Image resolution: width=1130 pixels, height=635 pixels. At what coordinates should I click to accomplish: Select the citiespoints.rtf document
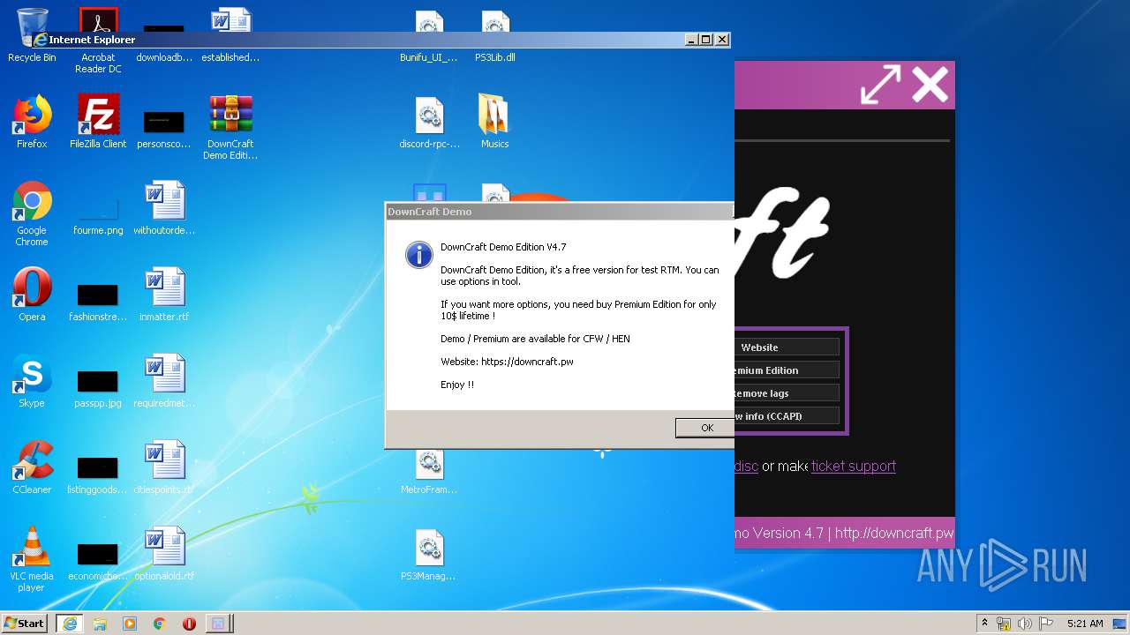164,467
